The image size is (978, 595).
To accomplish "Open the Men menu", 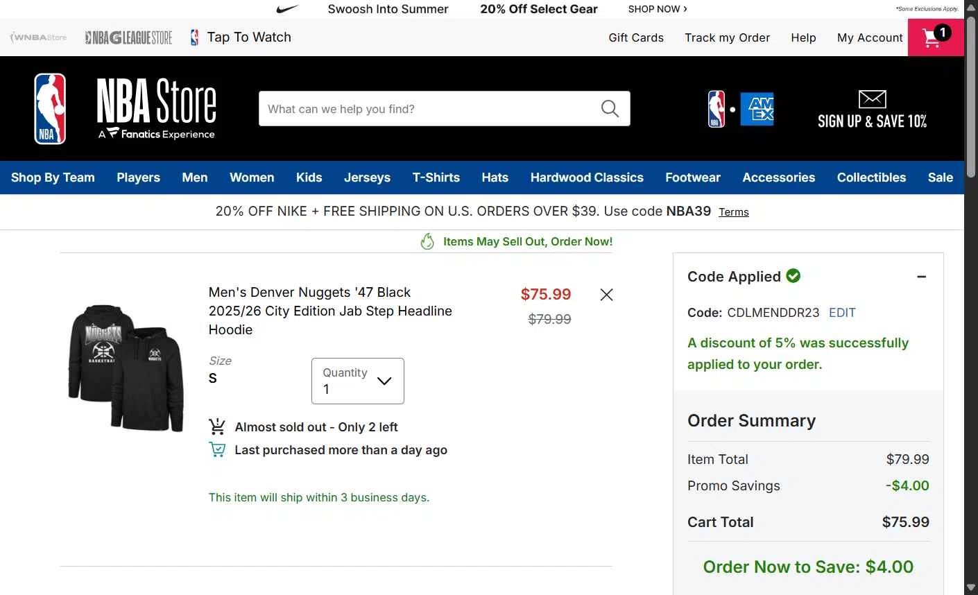I will click(195, 178).
